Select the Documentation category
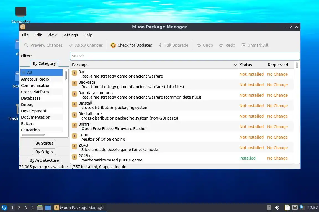Screen dimensions: 319x212 coord(42,117)
